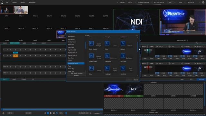
Task: Open the PTZ tab
Action: [33, 79]
